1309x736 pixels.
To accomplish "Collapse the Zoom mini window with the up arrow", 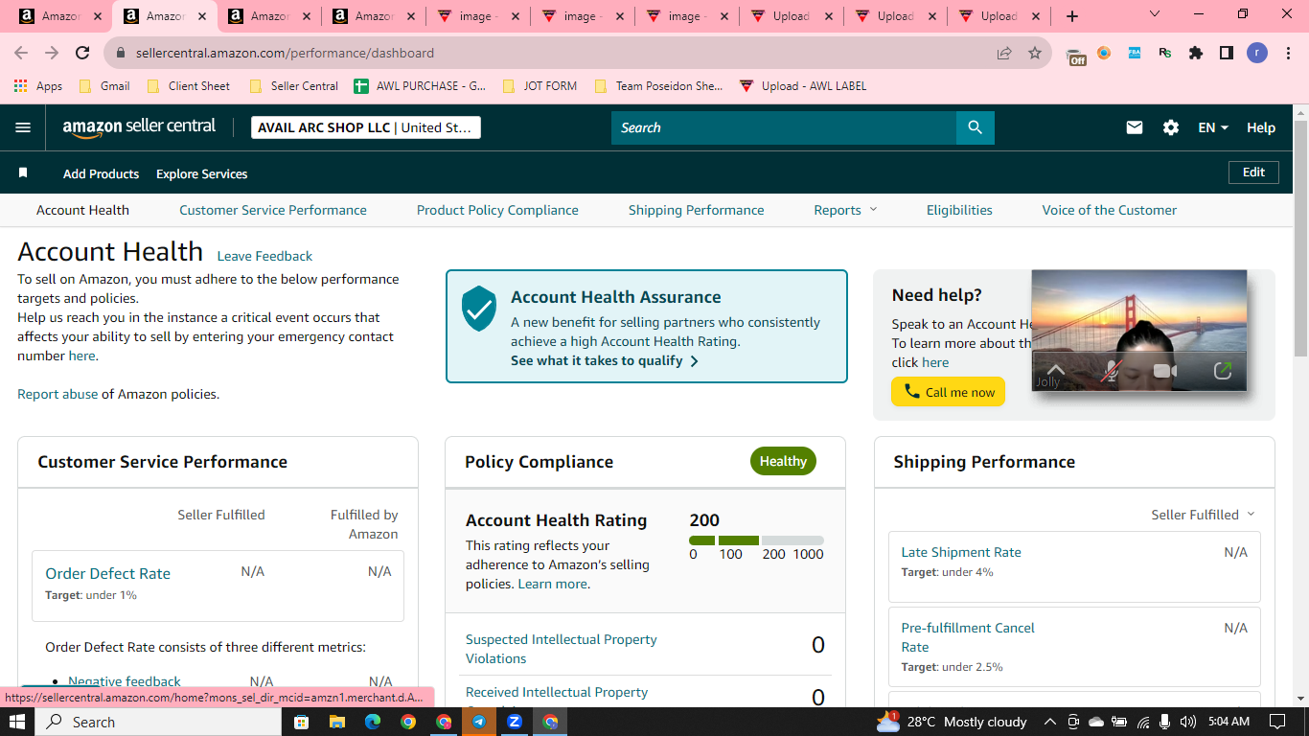I will click(x=1055, y=370).
